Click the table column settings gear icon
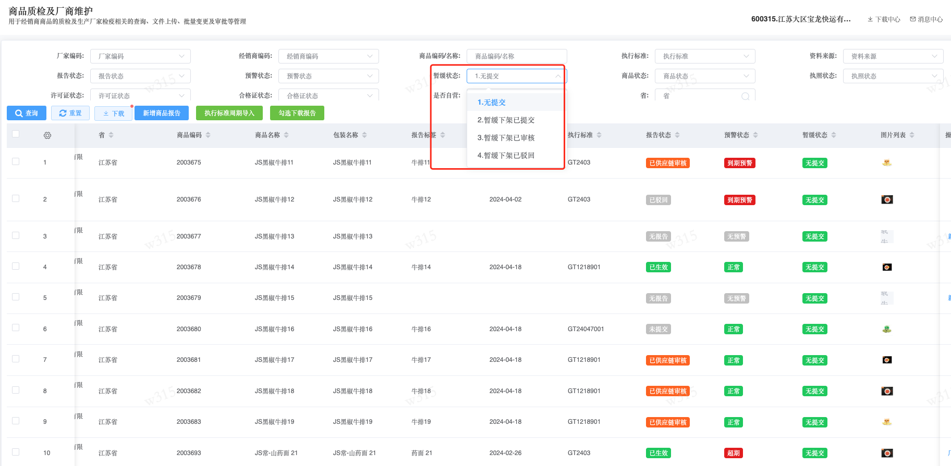Viewport: 951px width, 466px height. click(47, 135)
